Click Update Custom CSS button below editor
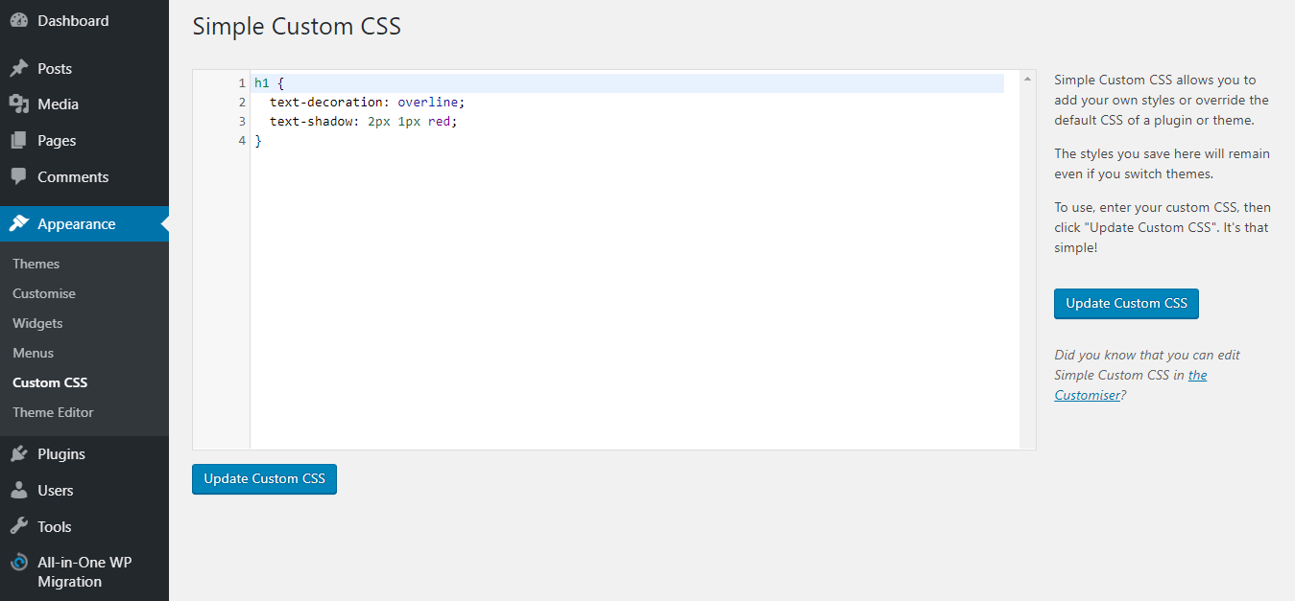The width and height of the screenshot is (1295, 601). (x=264, y=478)
